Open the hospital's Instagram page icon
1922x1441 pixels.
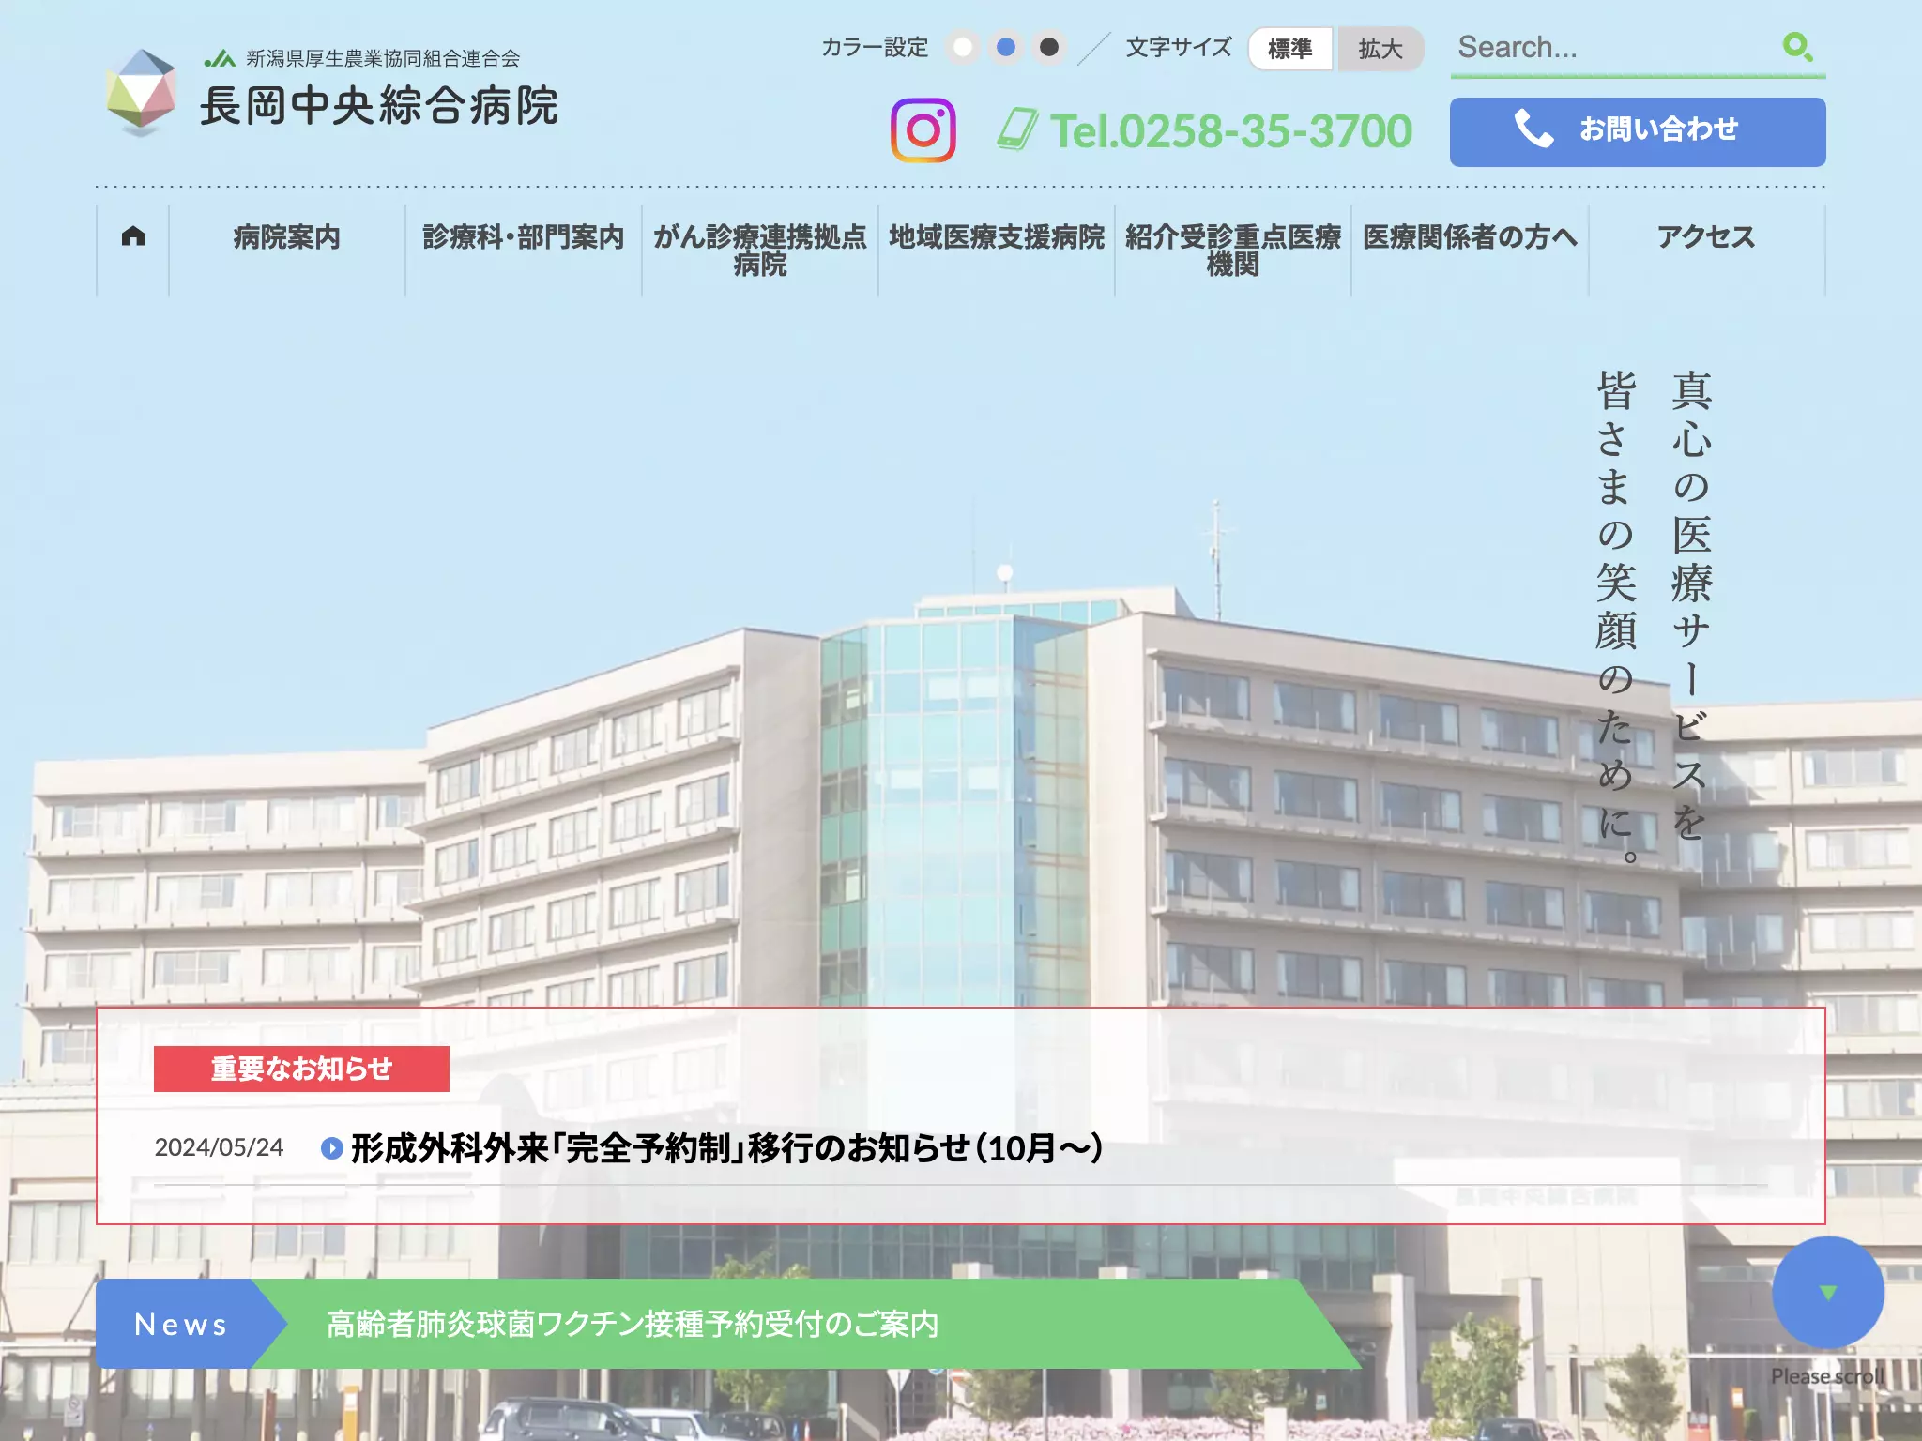coord(923,130)
